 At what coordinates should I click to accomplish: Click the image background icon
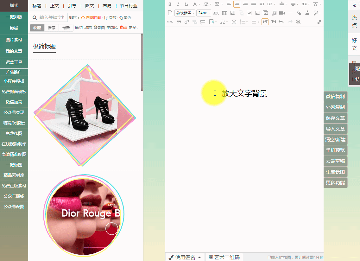click(233, 13)
